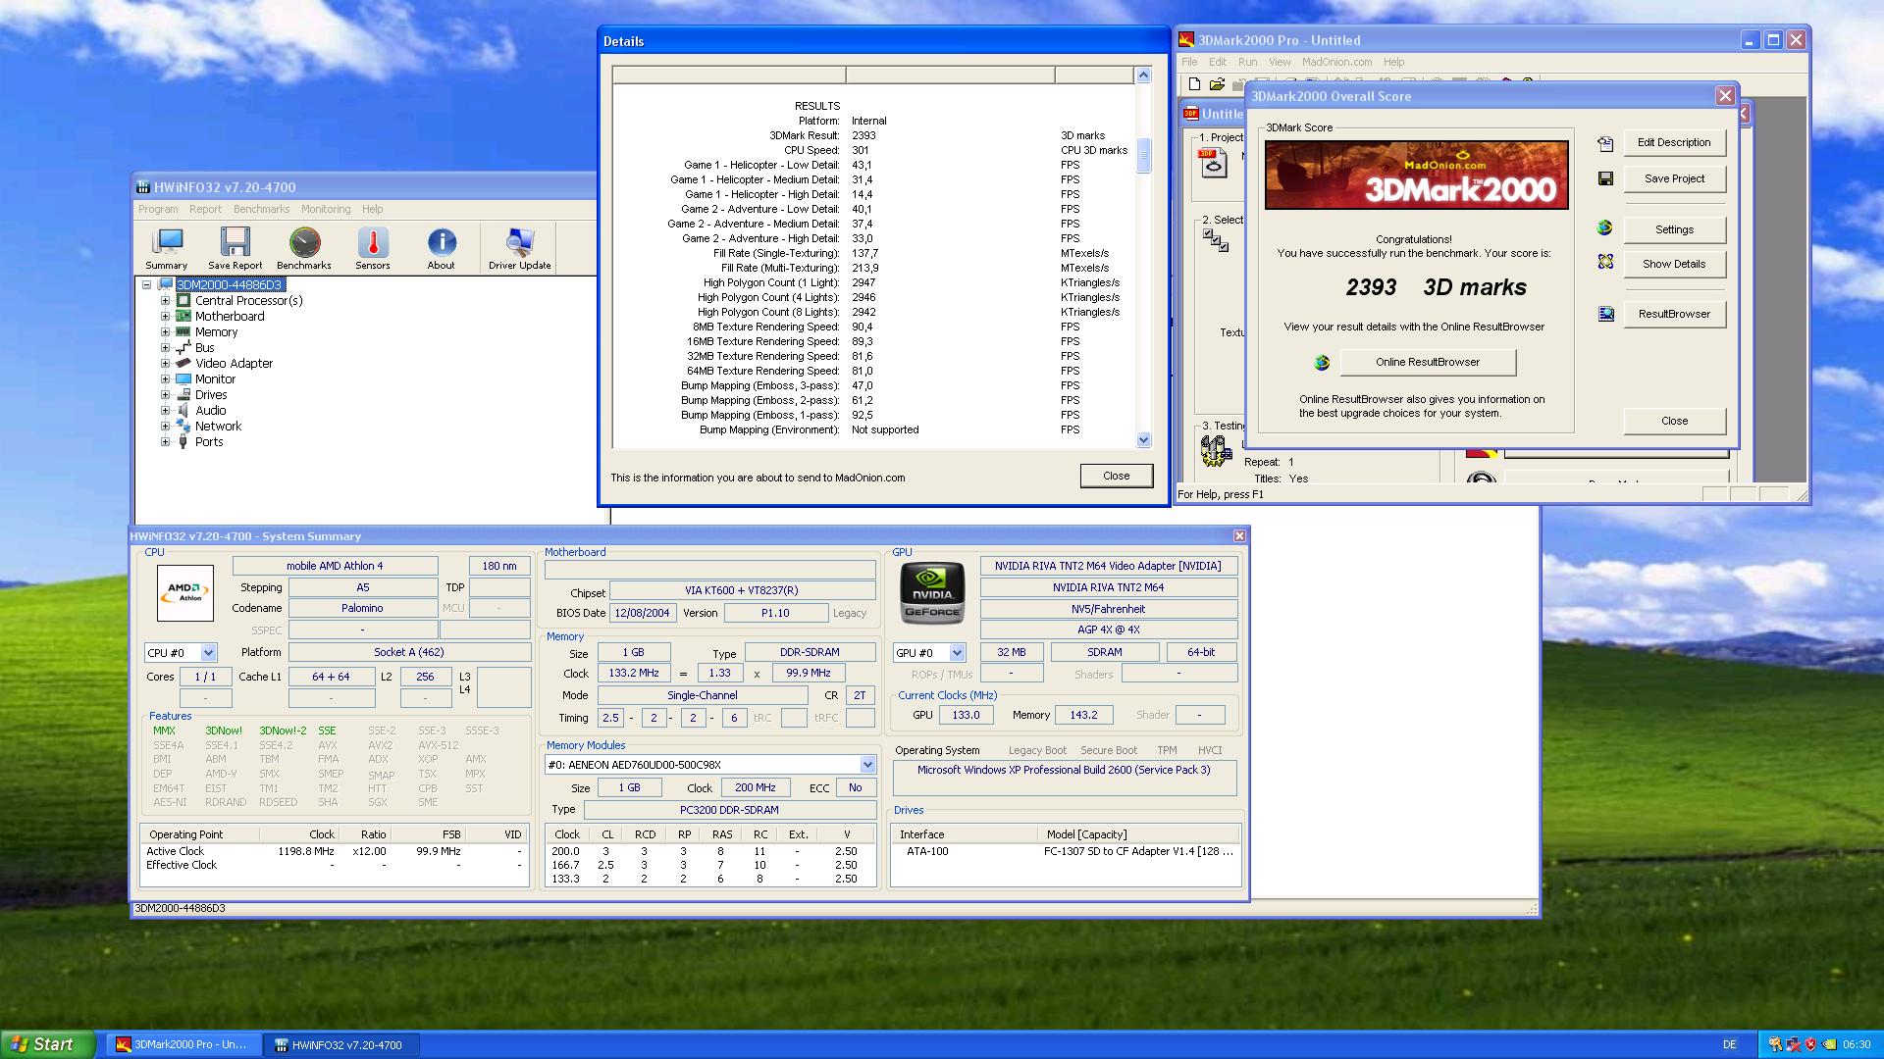Expand the Central Processor(s) tree node

coord(166,301)
